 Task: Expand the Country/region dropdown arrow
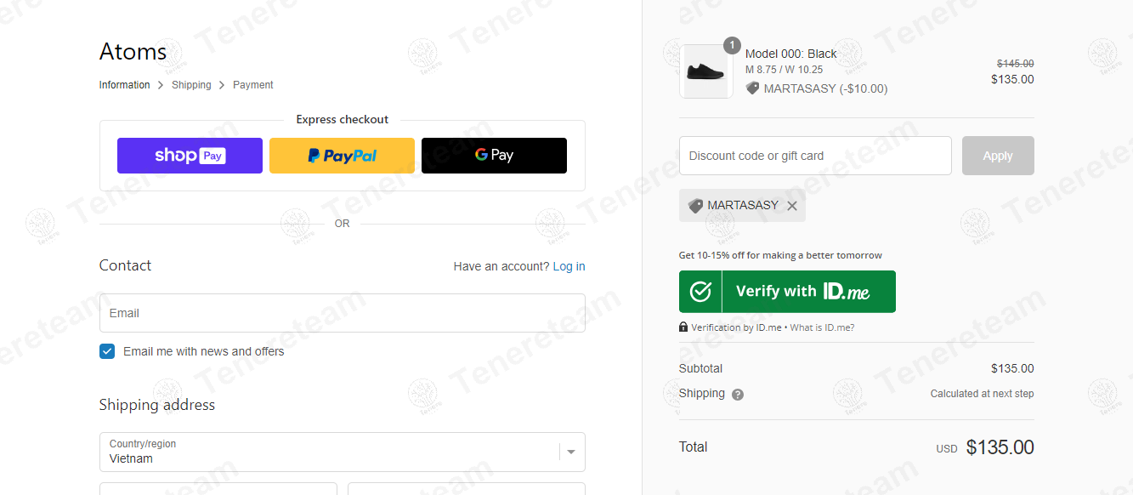click(572, 452)
